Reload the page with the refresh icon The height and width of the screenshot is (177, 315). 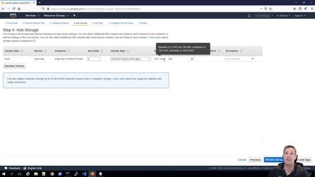pos(14,9)
